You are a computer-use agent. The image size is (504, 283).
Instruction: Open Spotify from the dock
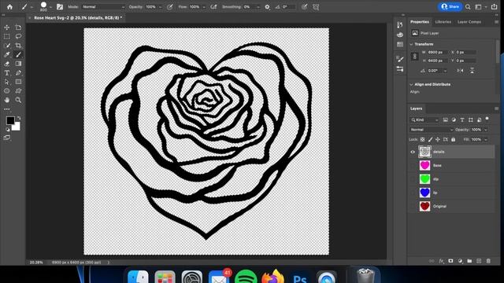click(246, 277)
